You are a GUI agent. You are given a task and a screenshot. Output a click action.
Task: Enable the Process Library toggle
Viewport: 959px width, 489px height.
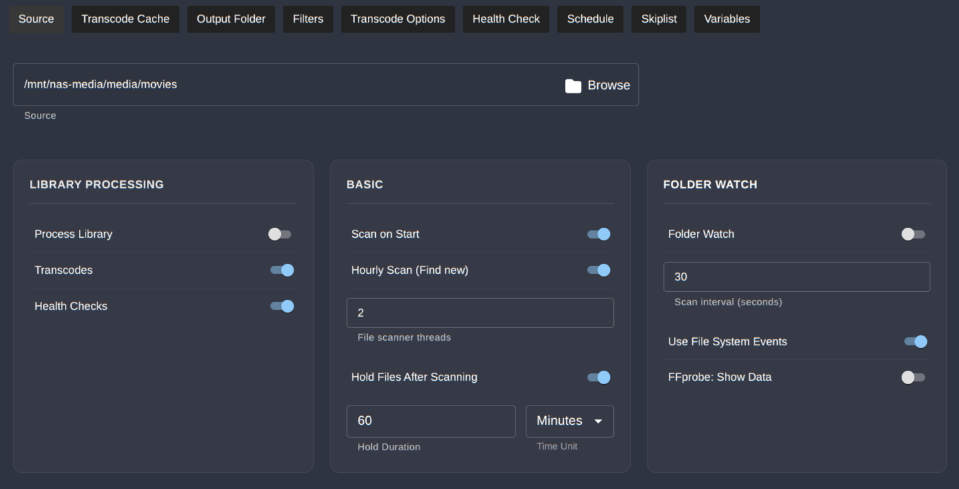[x=280, y=234]
